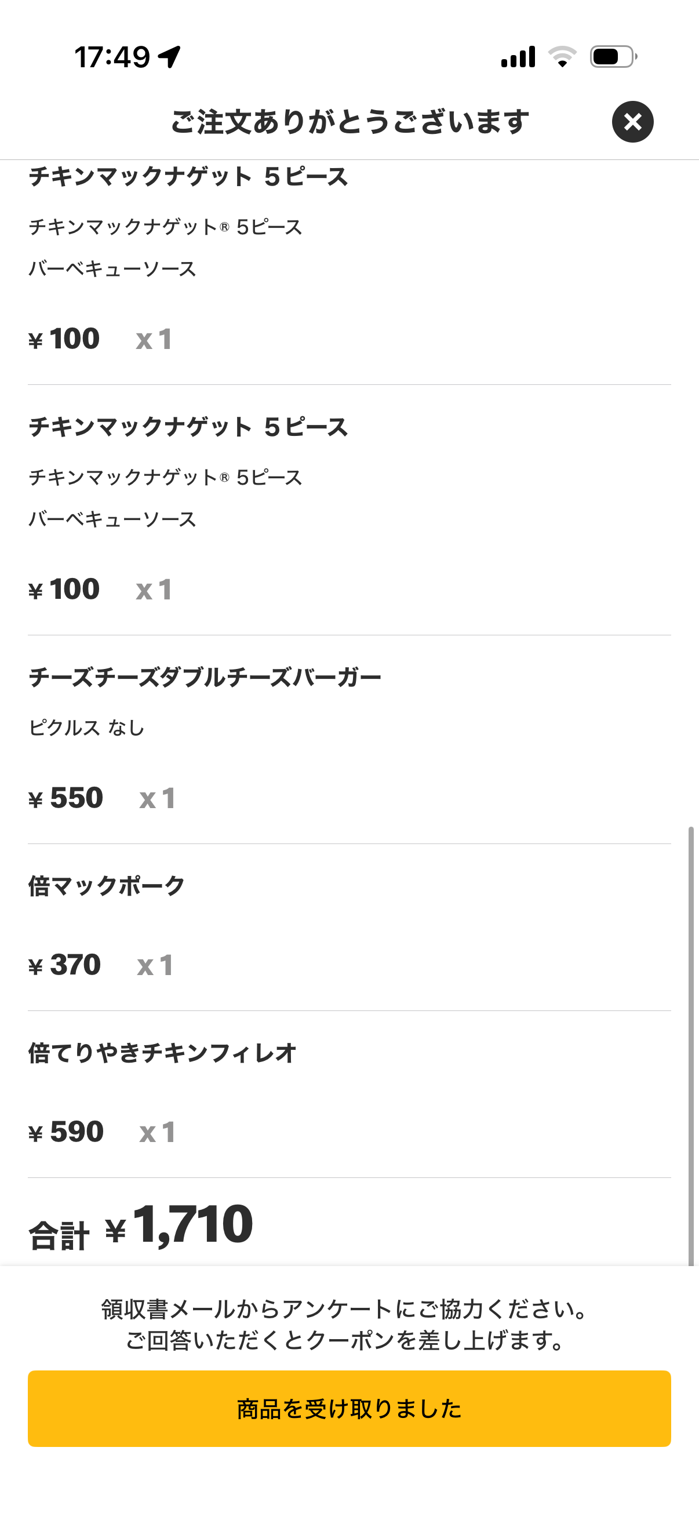The height and width of the screenshot is (1520, 699).
Task: Select the 倍てりやきチキンフィレオ order item
Action: pyautogui.click(x=162, y=1053)
